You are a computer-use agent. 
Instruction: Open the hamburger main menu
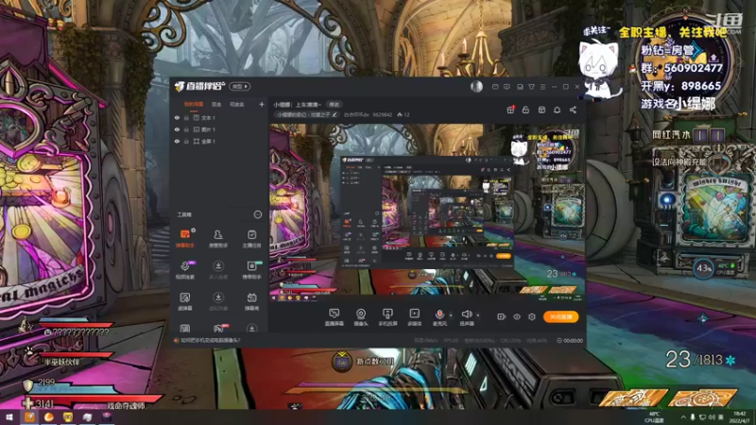pos(542,87)
